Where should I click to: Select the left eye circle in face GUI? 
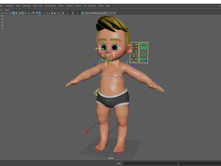coord(142,48)
